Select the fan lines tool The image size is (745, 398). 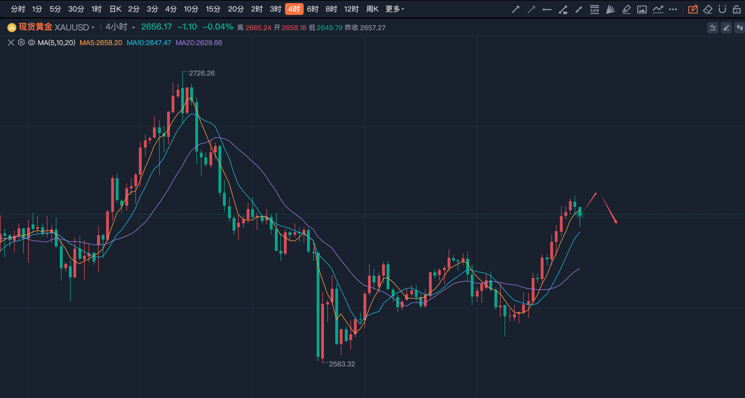click(610, 10)
